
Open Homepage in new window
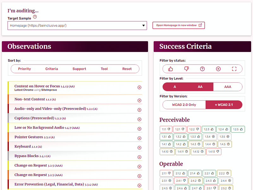click(x=179, y=25)
